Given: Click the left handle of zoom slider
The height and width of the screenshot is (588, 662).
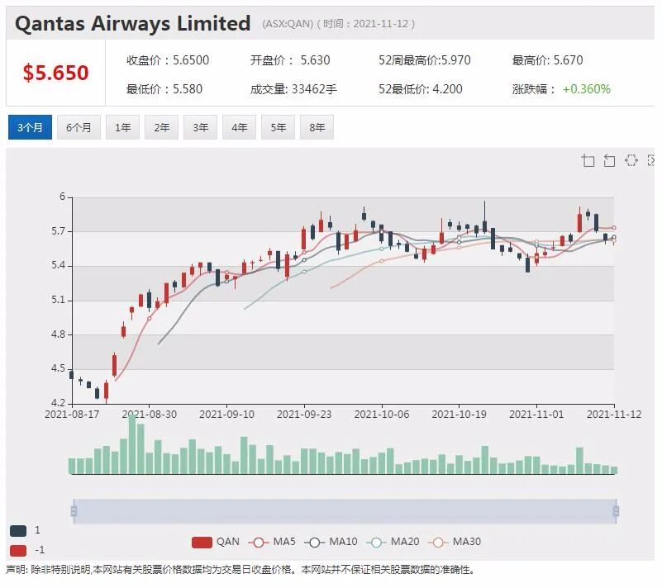Looking at the screenshot, I should click(74, 511).
